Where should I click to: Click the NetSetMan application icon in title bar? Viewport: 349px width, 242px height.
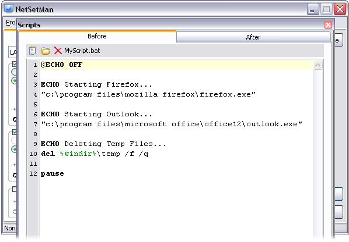(x=9, y=9)
